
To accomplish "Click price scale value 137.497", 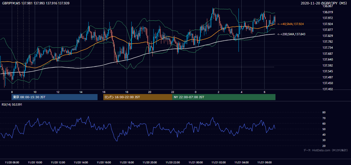I will (x=327, y=77).
